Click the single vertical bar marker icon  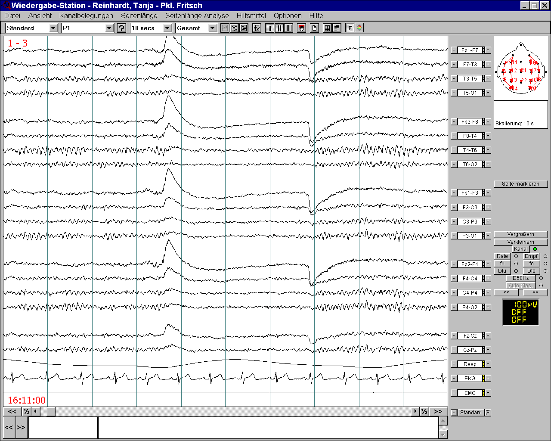pyautogui.click(x=270, y=28)
